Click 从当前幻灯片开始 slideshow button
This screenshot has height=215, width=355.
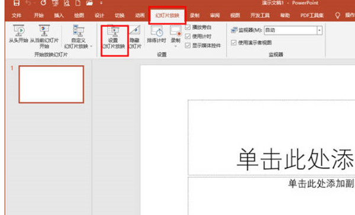44,37
